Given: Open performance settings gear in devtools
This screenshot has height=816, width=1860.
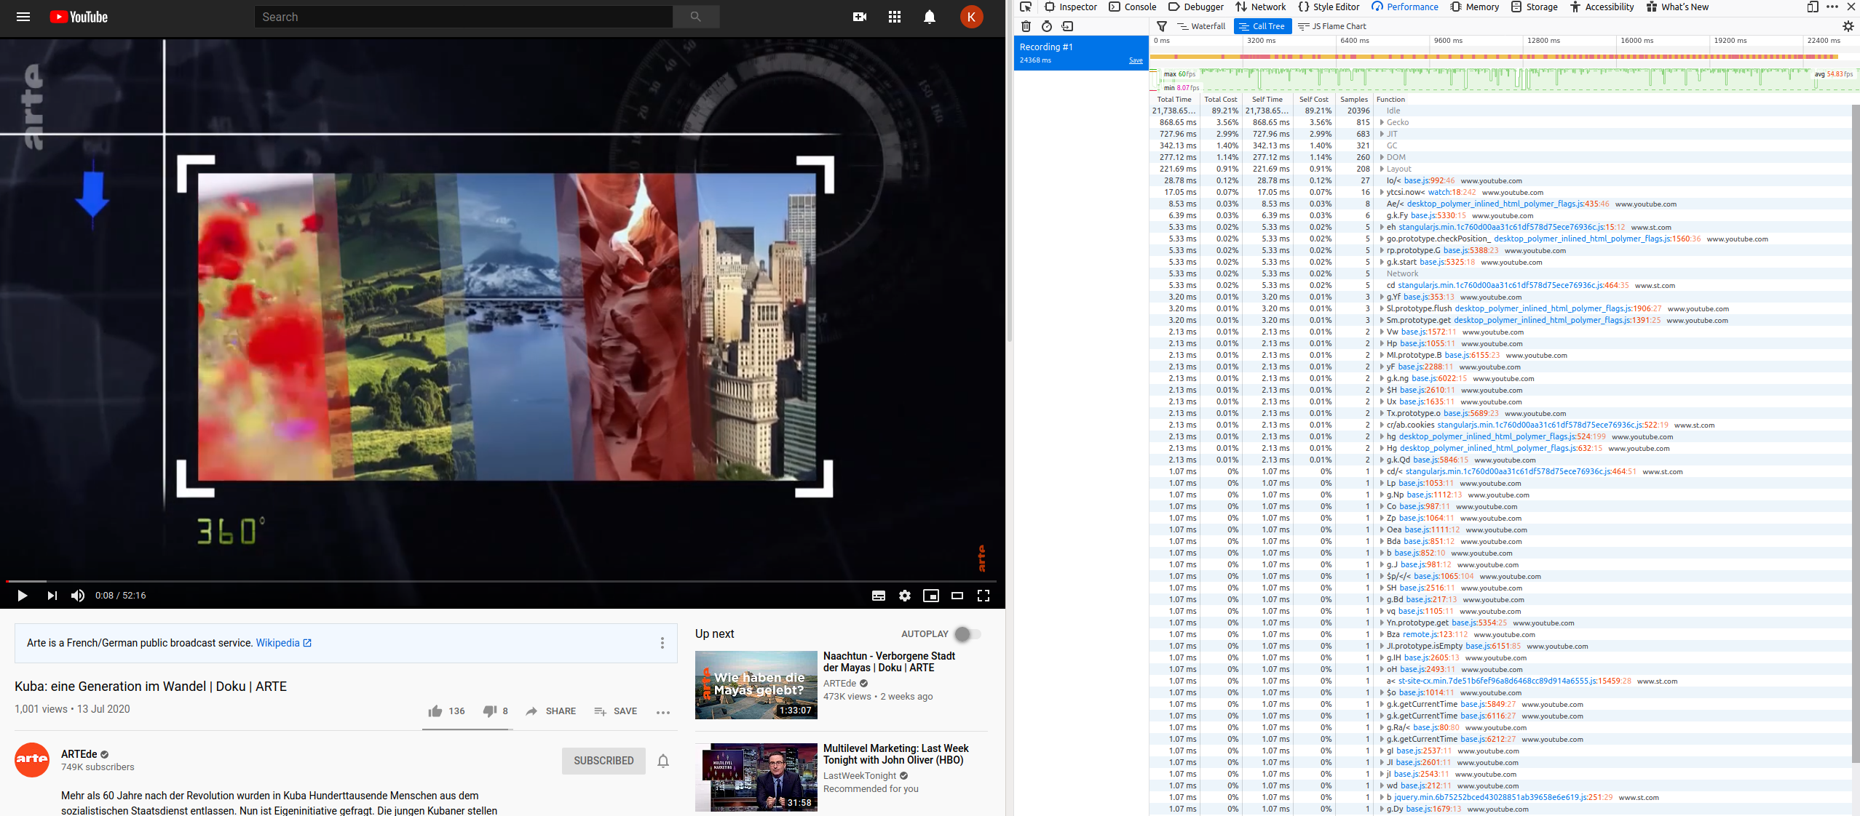Looking at the screenshot, I should [1848, 26].
